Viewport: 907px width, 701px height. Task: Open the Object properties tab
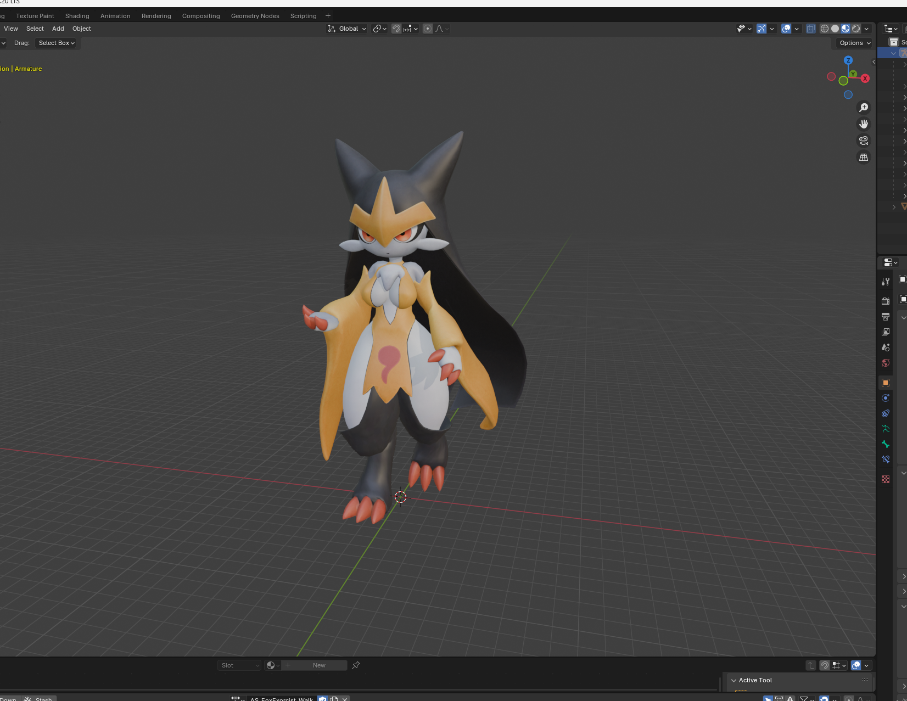(886, 383)
